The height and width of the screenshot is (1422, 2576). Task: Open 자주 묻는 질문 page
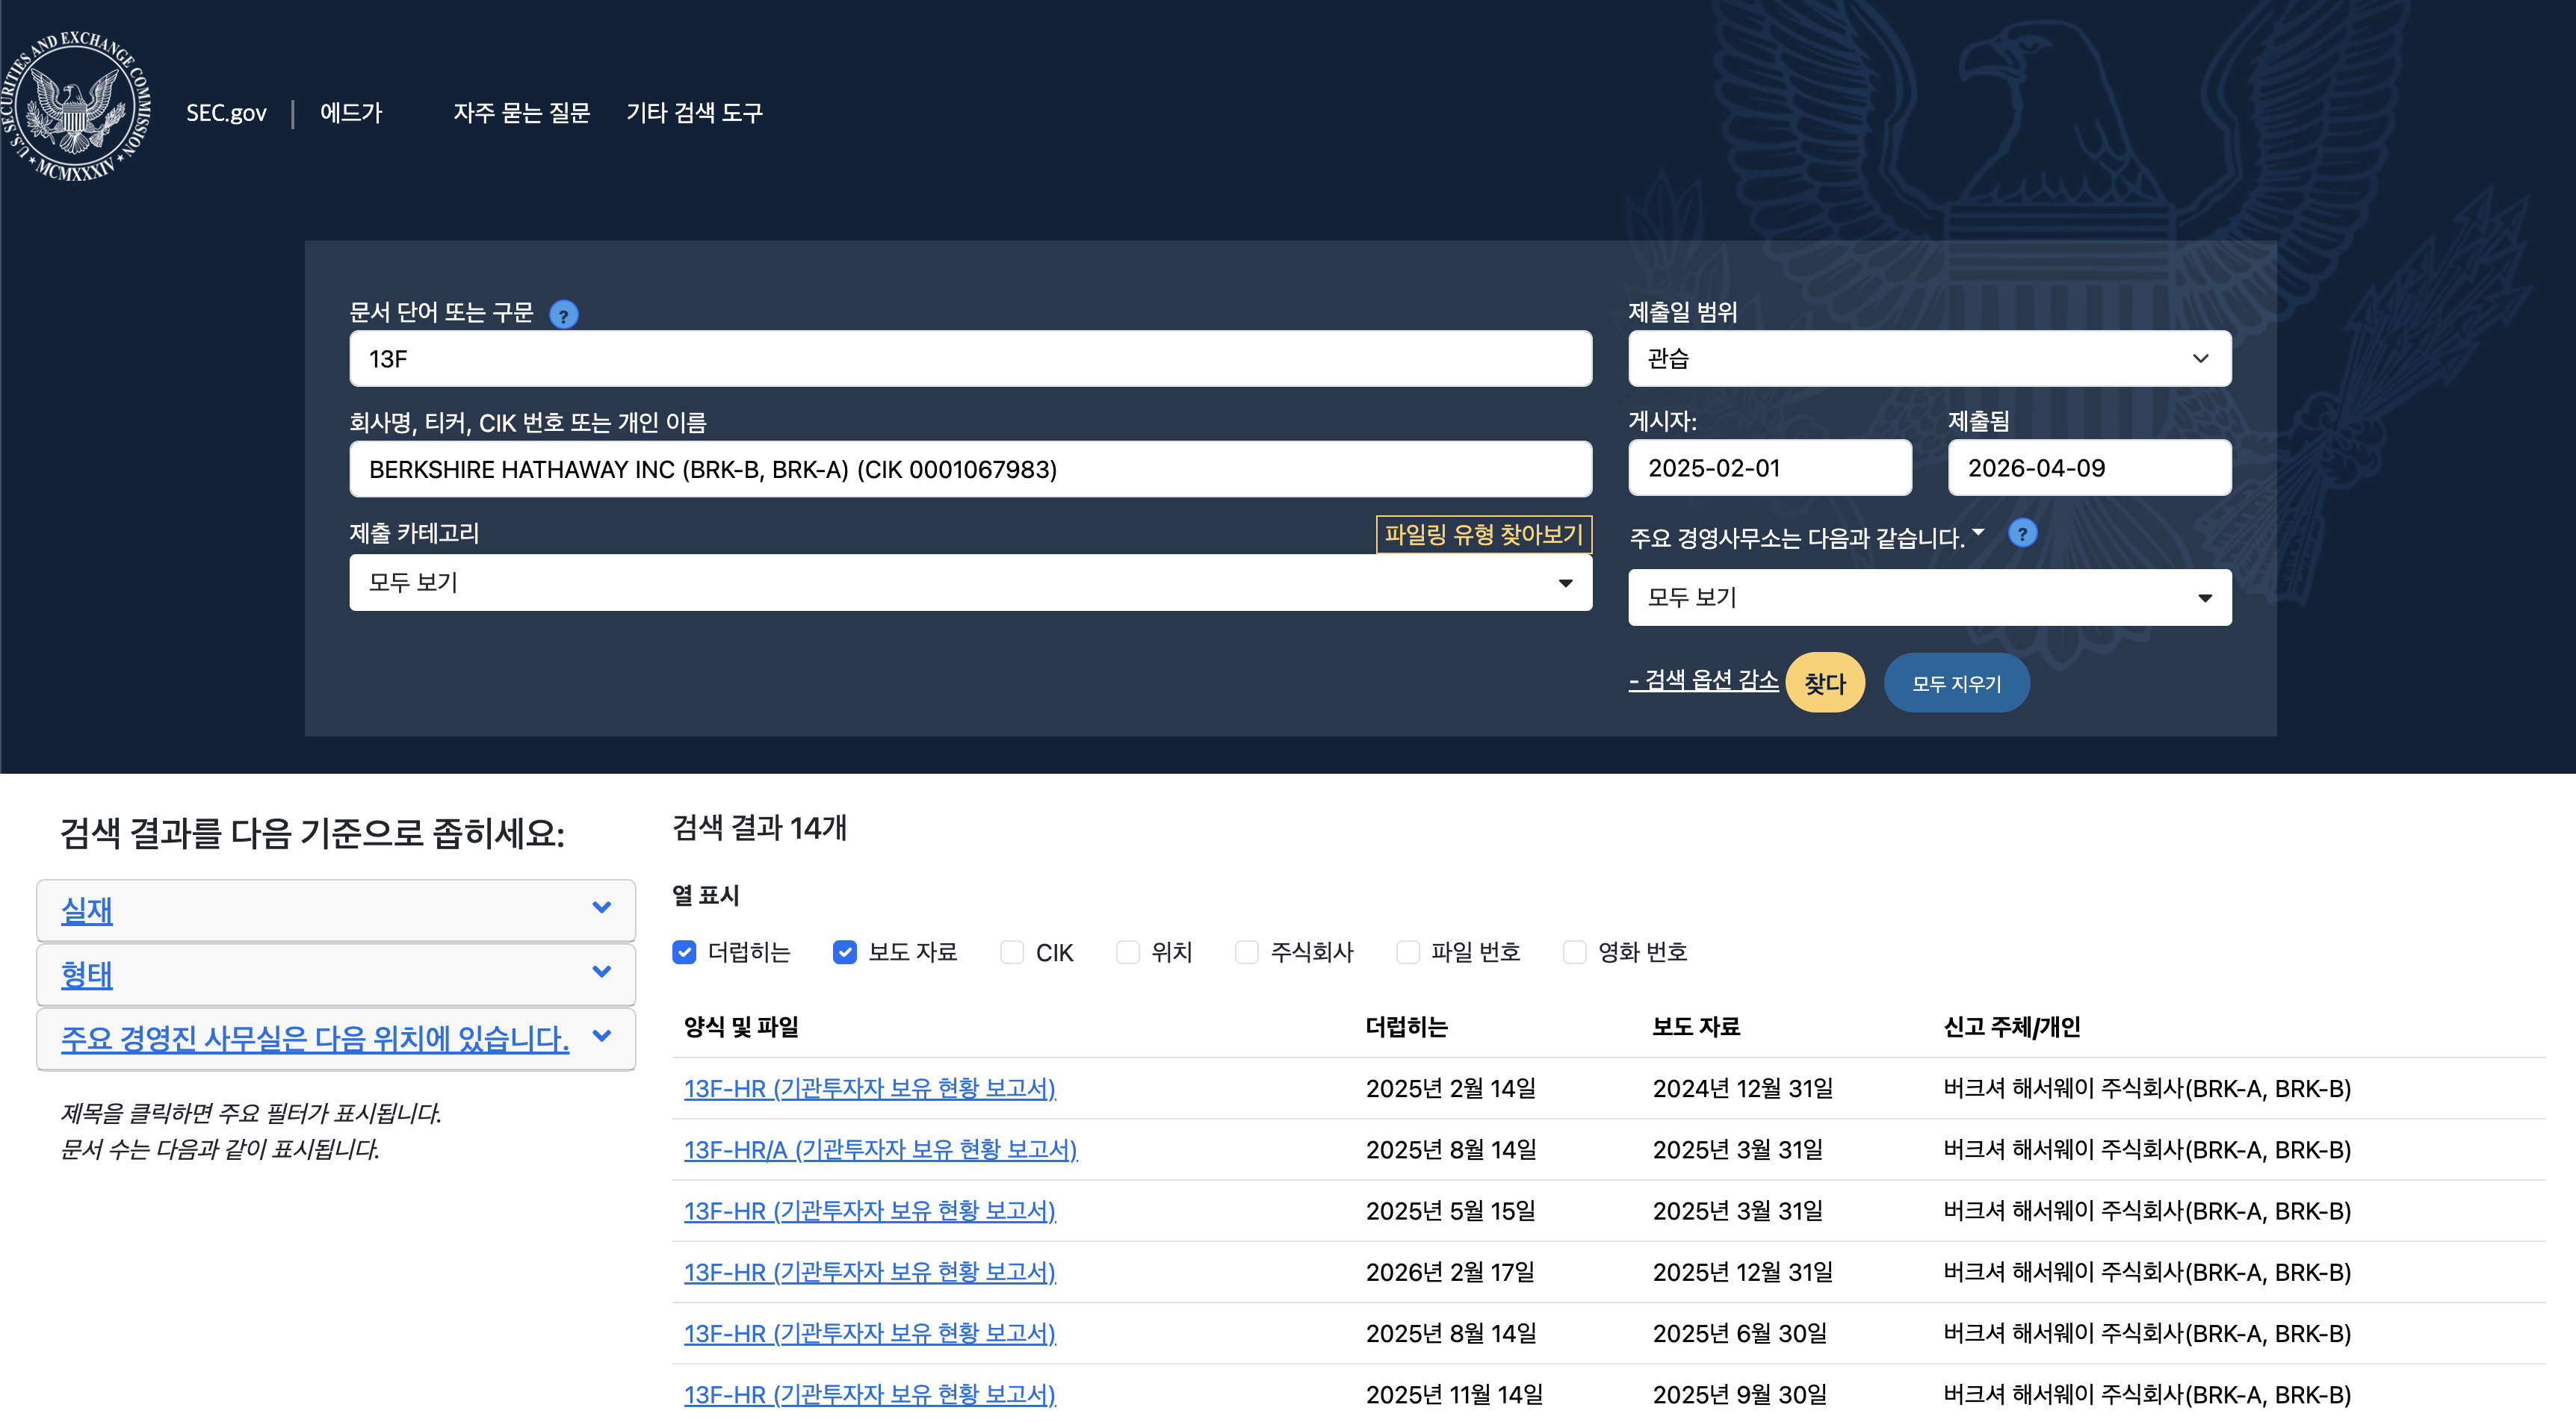[521, 113]
